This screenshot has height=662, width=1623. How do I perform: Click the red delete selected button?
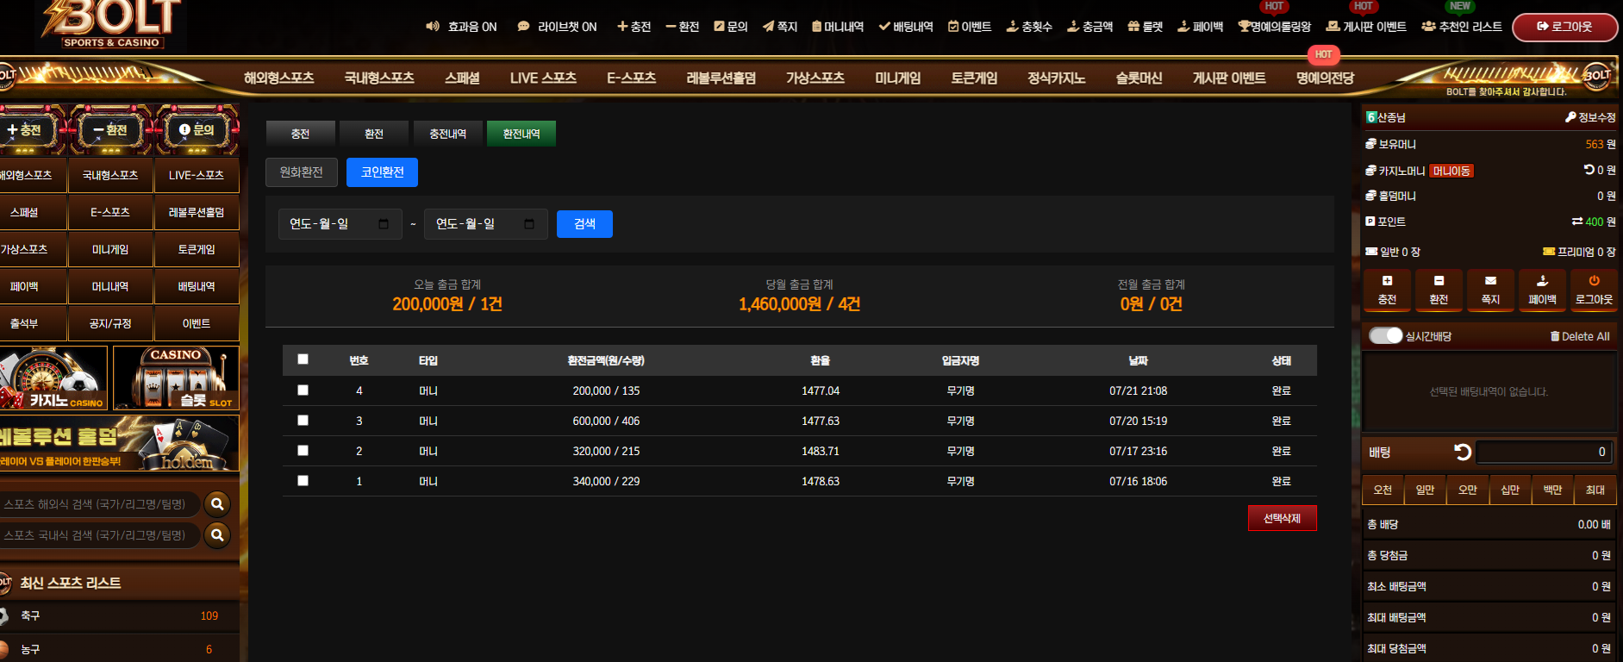click(1282, 518)
